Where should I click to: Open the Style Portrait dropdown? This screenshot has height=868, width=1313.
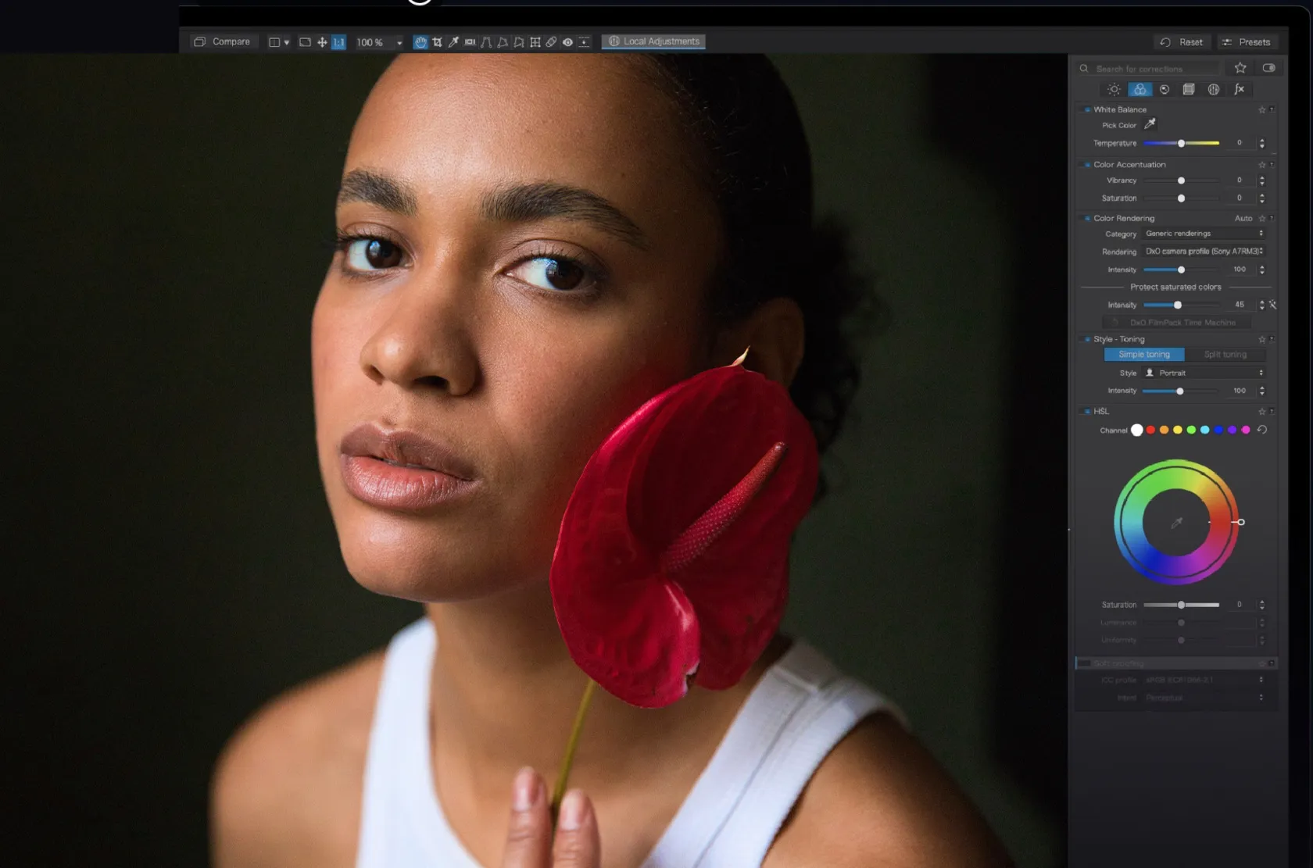tap(1204, 373)
